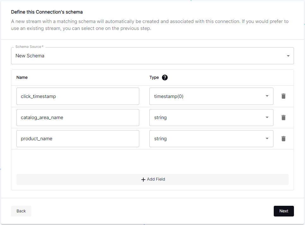Remove the product_name field with trash icon
Screen dimensions: 305x225
[283, 139]
